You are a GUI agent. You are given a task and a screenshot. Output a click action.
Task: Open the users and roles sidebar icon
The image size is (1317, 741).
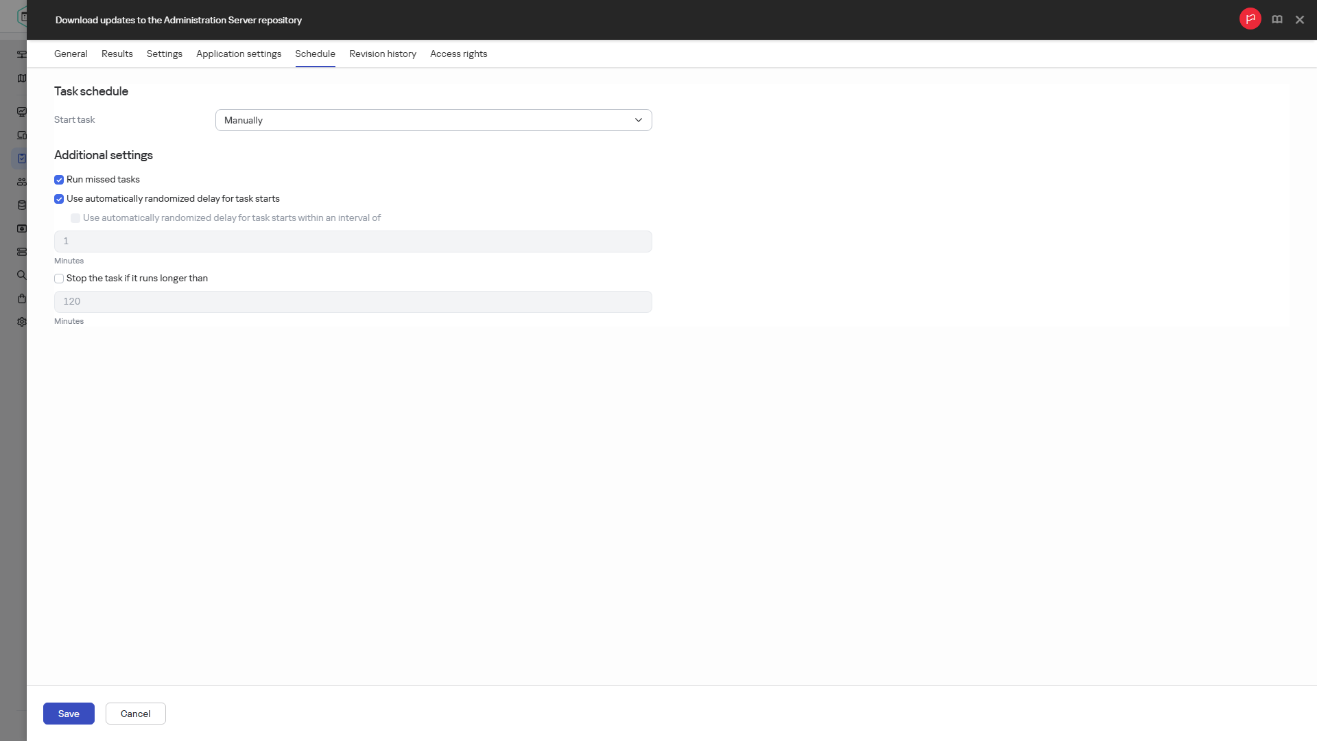(x=22, y=182)
